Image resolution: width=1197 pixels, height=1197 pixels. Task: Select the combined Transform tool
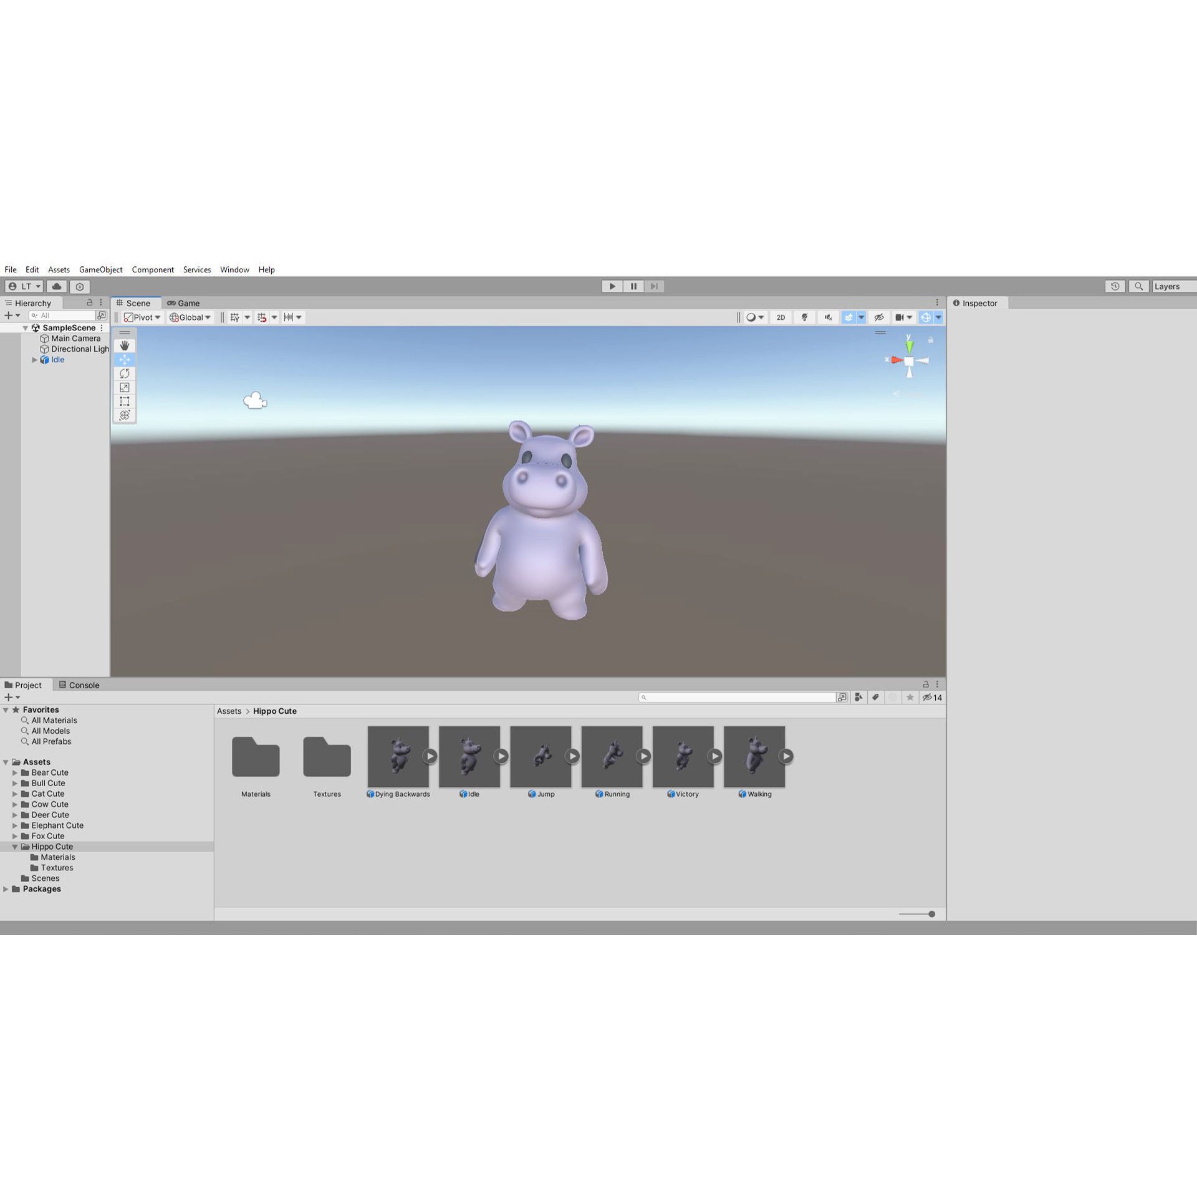point(125,415)
